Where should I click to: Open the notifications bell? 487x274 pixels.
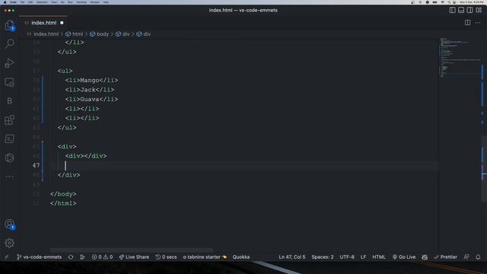click(478, 257)
